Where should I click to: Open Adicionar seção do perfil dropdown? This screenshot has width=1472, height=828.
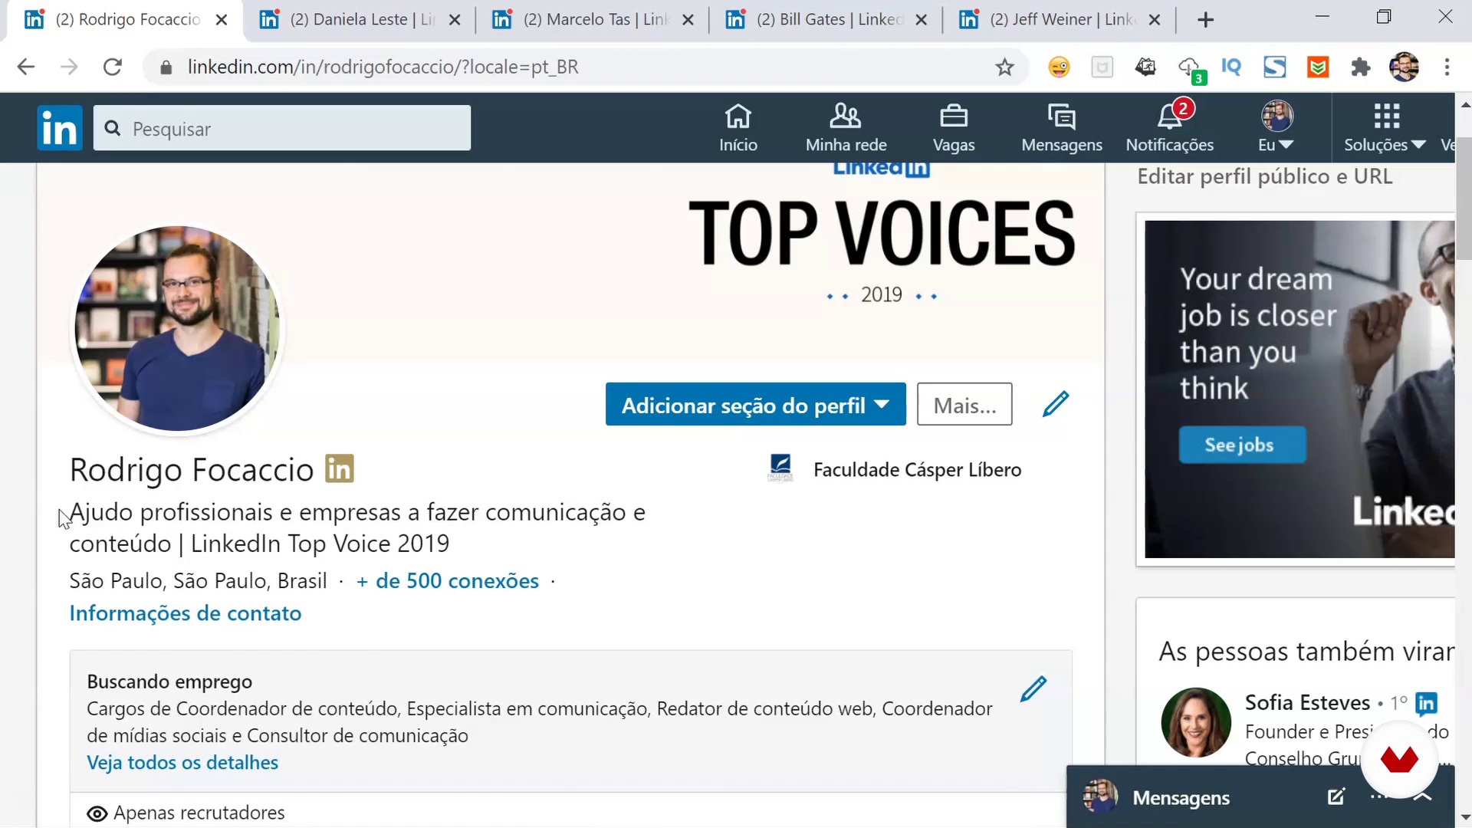[x=756, y=404]
